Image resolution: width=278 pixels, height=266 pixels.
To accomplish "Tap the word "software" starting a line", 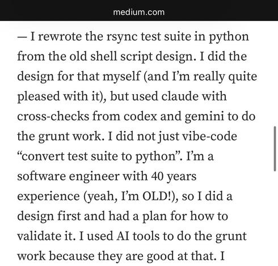I will click(x=41, y=176).
